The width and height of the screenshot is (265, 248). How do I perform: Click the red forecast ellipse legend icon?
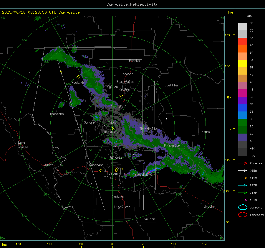pyautogui.click(x=243, y=215)
